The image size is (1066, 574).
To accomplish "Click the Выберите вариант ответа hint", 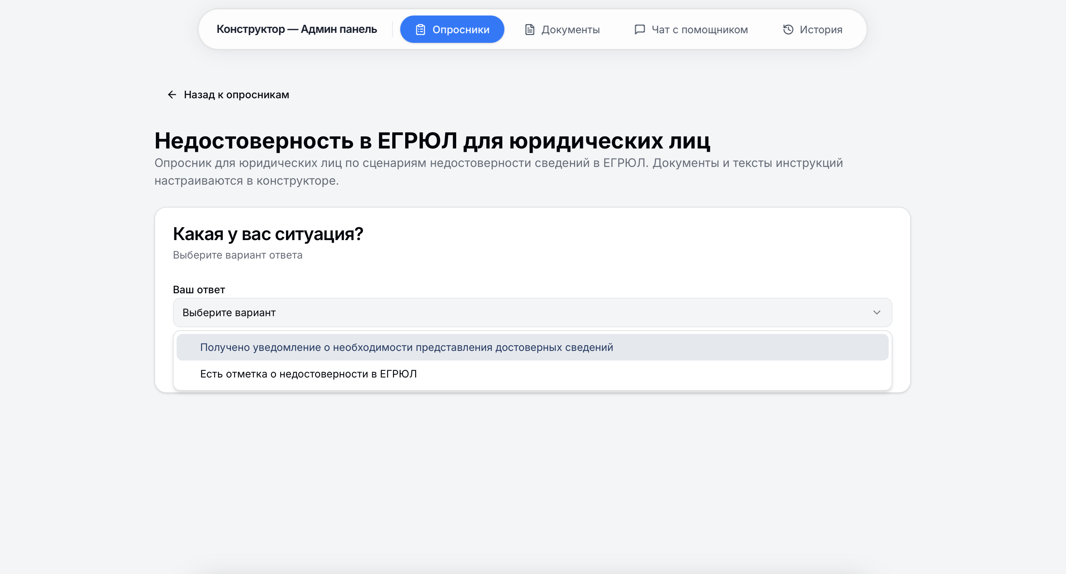I will (238, 255).
